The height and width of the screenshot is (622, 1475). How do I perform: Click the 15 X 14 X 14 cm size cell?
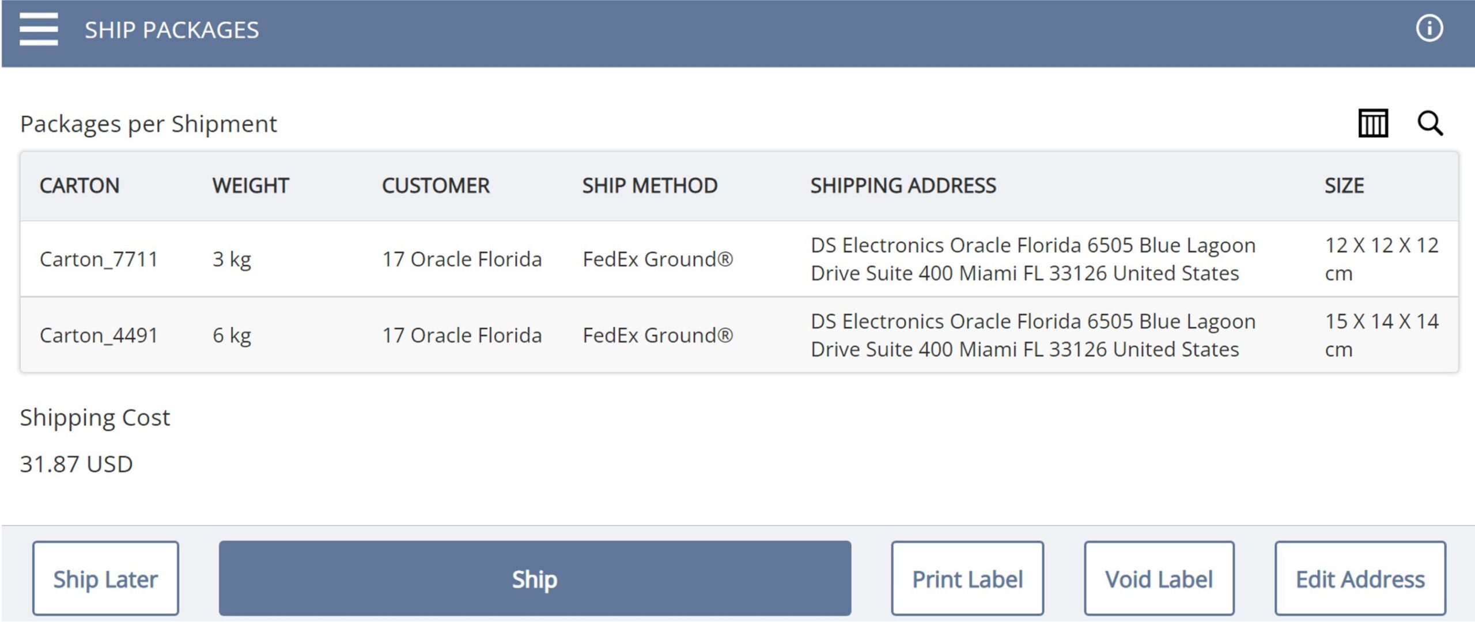coord(1381,335)
